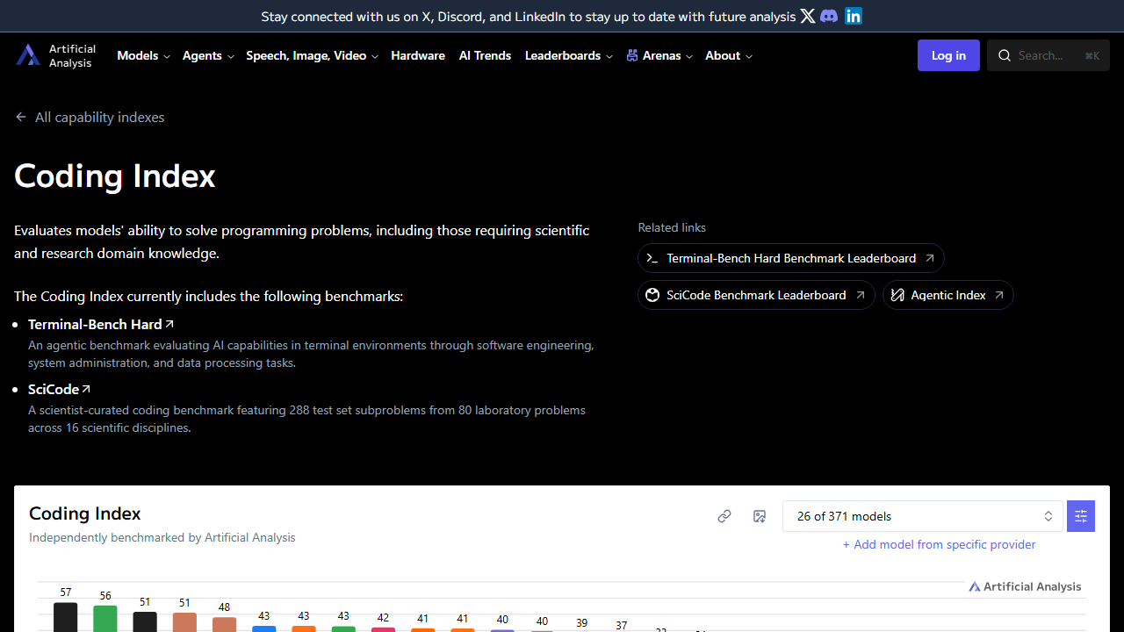This screenshot has height=632, width=1124.
Task: Open Discord via the banner icon
Action: pos(828,16)
